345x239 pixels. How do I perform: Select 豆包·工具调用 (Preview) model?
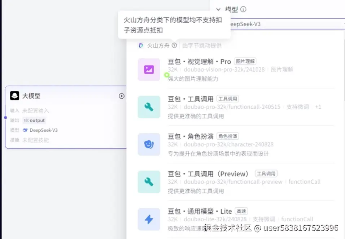(x=235, y=182)
